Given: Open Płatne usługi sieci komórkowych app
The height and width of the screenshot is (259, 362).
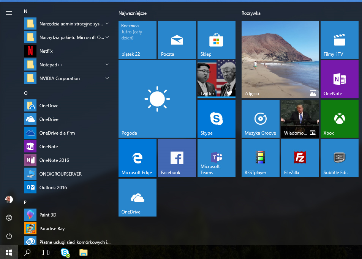Looking at the screenshot, I should coord(67,240).
